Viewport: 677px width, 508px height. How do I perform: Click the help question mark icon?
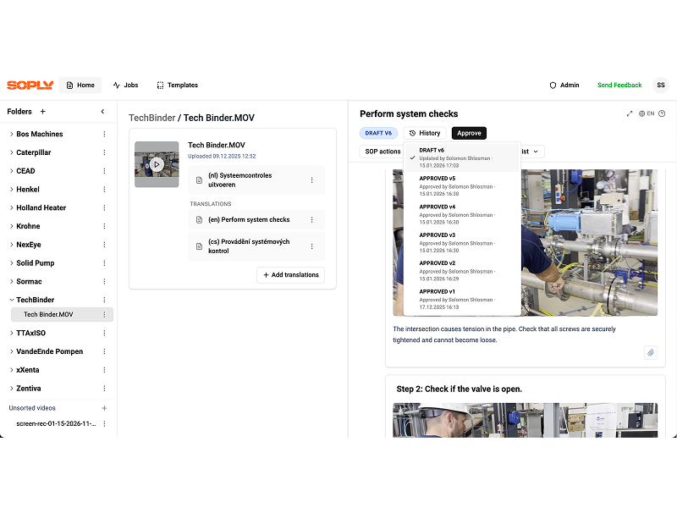point(662,113)
